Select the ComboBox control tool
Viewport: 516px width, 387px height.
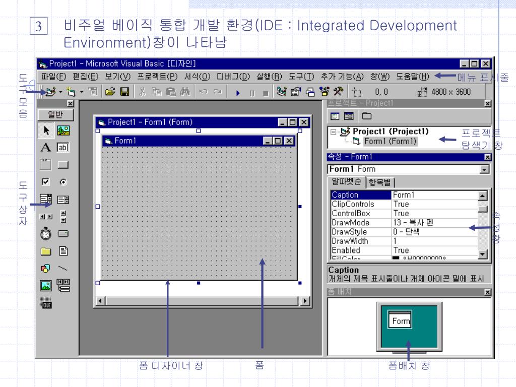coord(46,199)
